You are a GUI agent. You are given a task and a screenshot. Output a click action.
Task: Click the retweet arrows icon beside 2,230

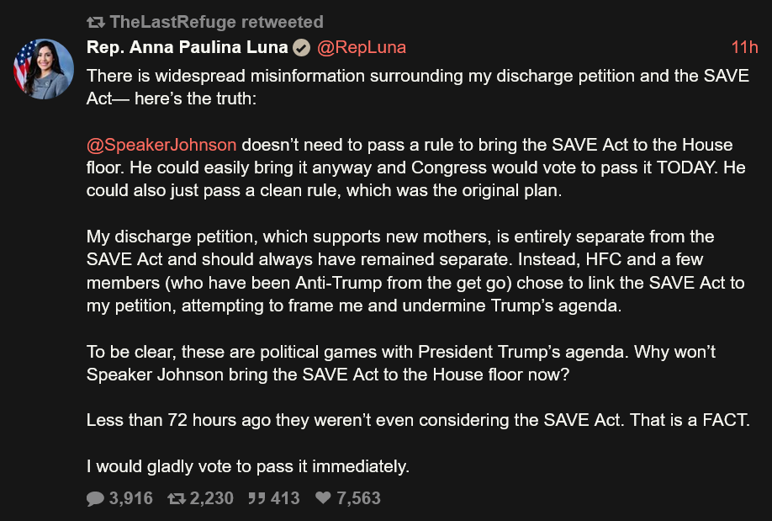click(177, 498)
